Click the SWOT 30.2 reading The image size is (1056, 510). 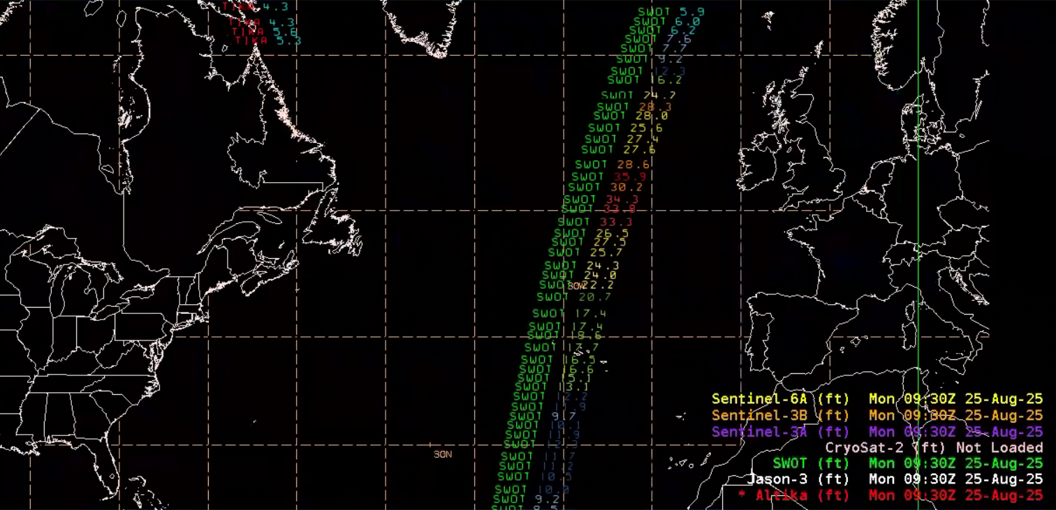606,187
